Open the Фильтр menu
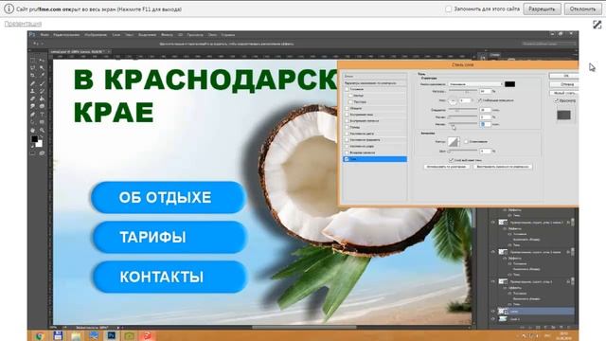Image resolution: width=606 pixels, height=341 pixels. tap(167, 35)
